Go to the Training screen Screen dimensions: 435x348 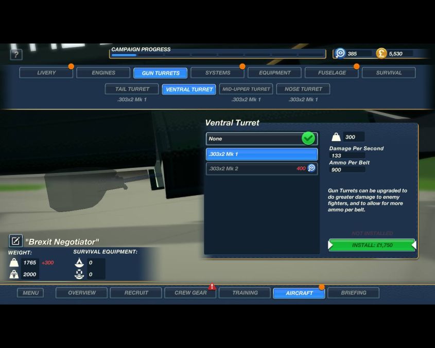[x=245, y=293]
